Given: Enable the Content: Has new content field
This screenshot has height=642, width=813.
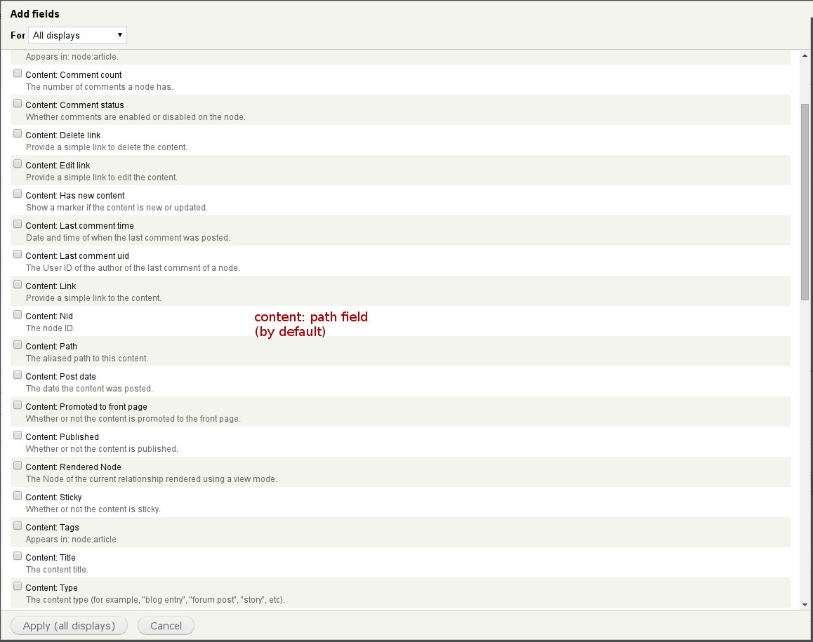Looking at the screenshot, I should pyautogui.click(x=18, y=193).
